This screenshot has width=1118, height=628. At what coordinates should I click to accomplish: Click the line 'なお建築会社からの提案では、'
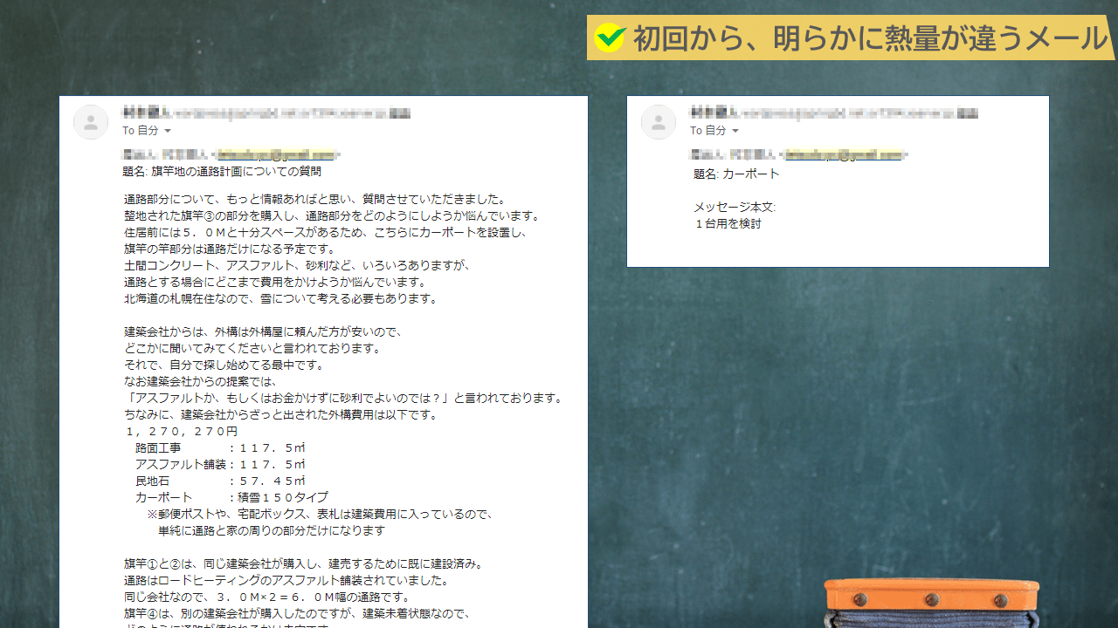[200, 382]
